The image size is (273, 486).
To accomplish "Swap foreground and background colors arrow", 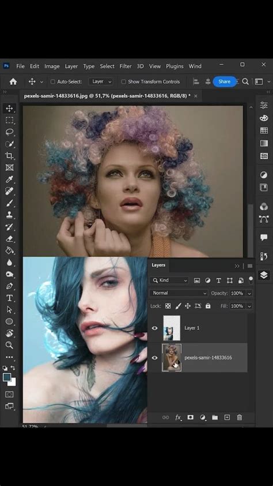I will (x=13, y=368).
